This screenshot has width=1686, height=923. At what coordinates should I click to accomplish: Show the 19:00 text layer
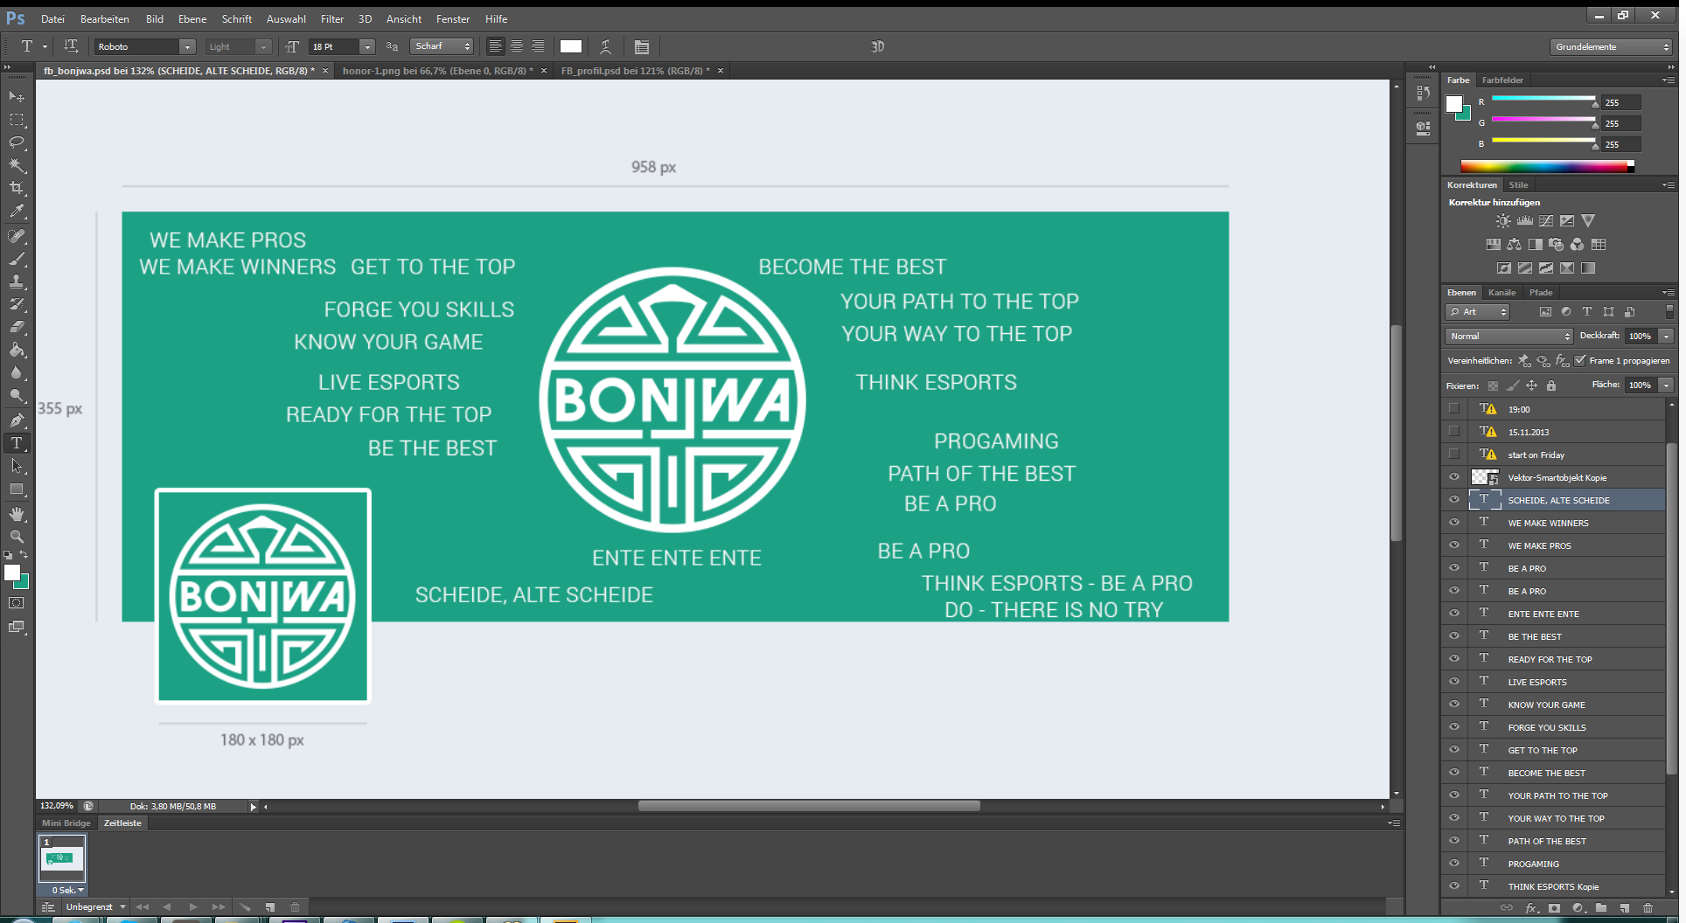pos(1454,409)
